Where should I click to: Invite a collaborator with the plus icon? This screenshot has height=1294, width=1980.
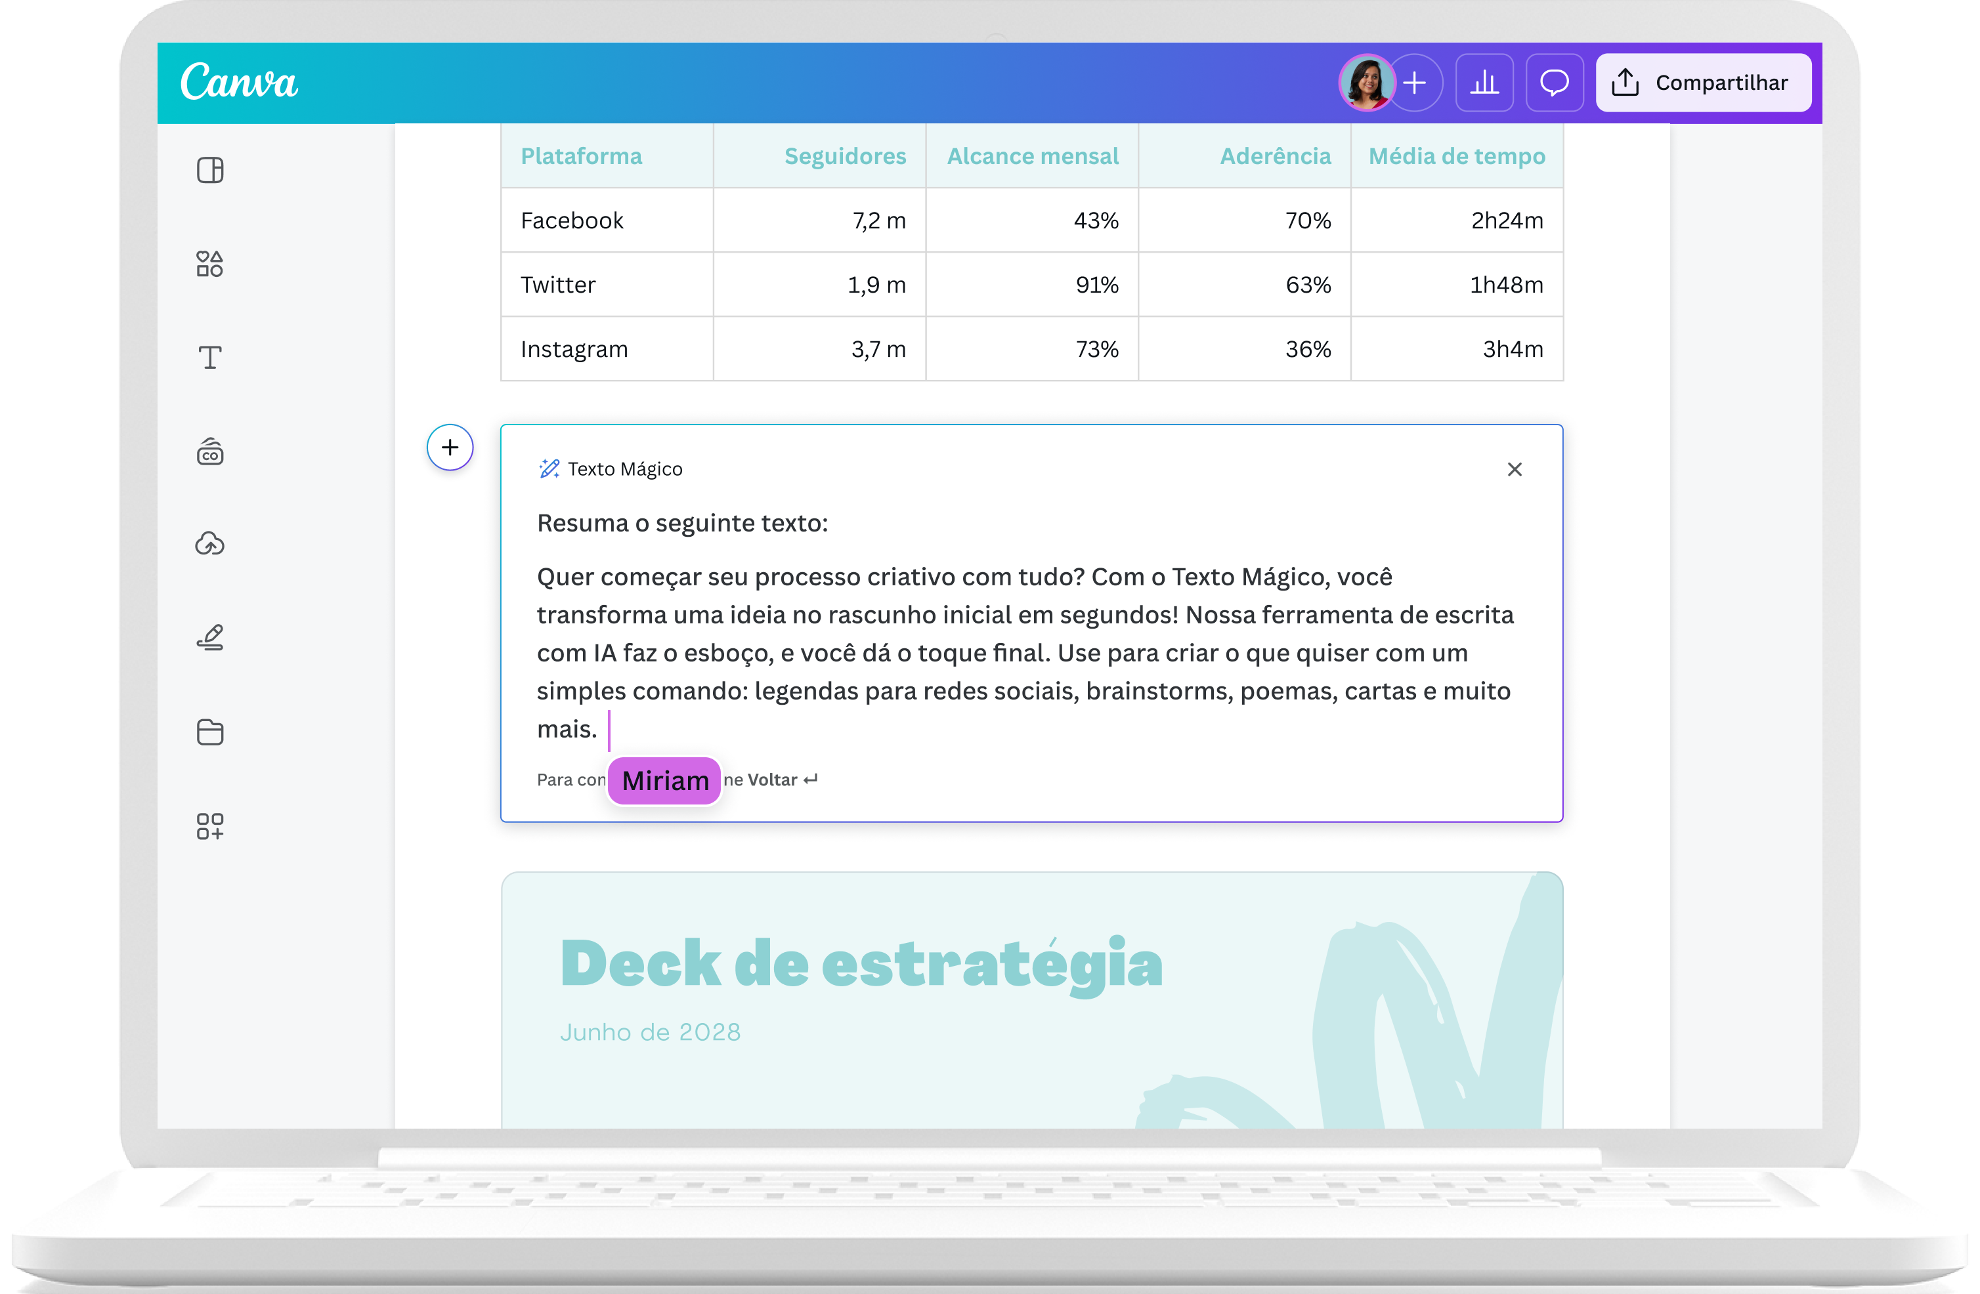coord(1415,82)
